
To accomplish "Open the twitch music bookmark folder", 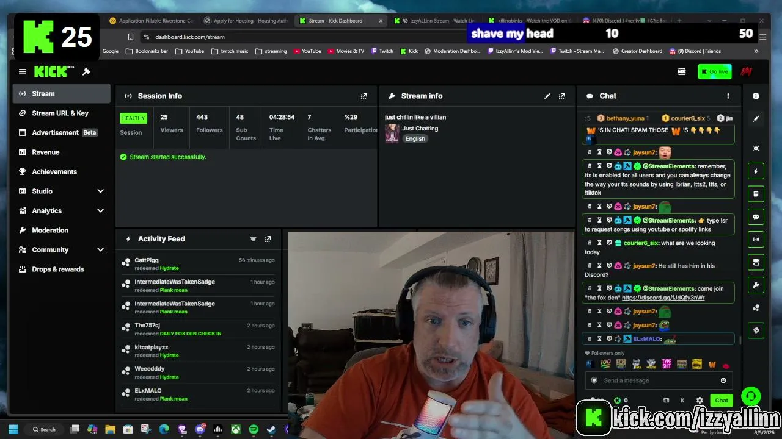I will coord(230,51).
